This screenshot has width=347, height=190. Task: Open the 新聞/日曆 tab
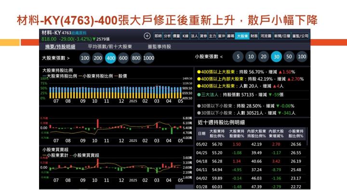(282, 36)
